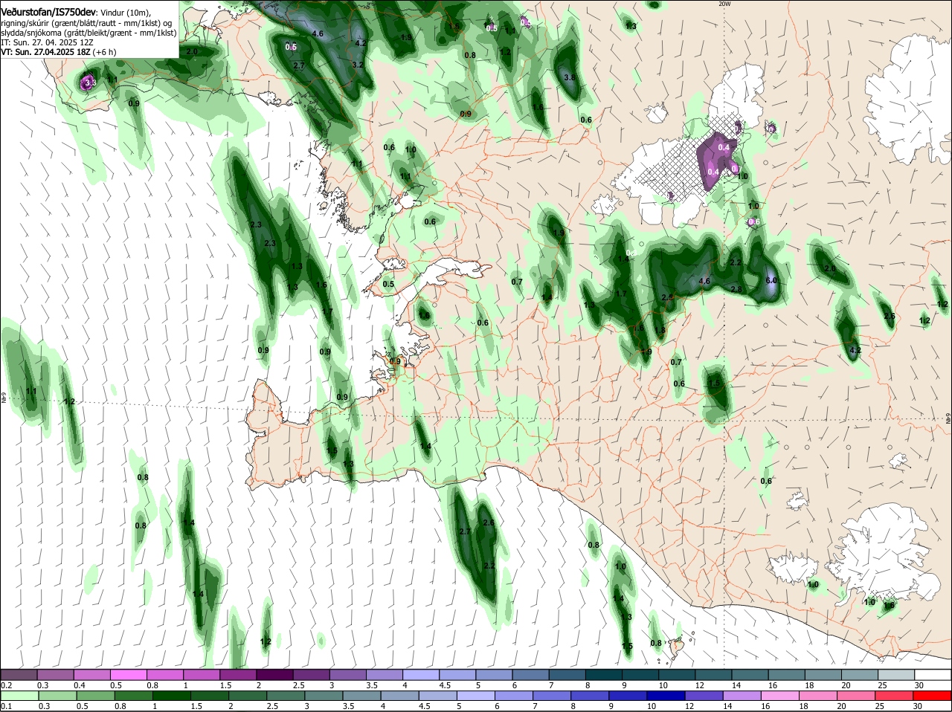Select the IT: Sun. 27. 04. 2025 12Z line

pyautogui.click(x=48, y=42)
